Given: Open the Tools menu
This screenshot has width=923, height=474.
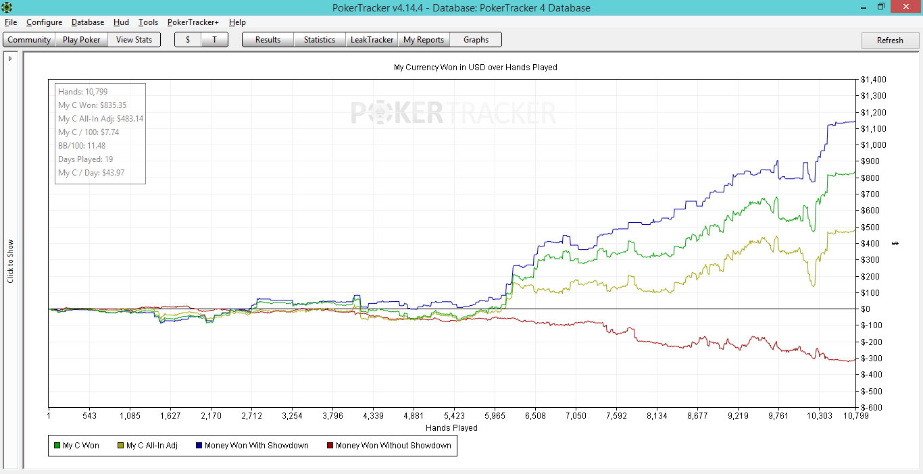Looking at the screenshot, I should 148,22.
